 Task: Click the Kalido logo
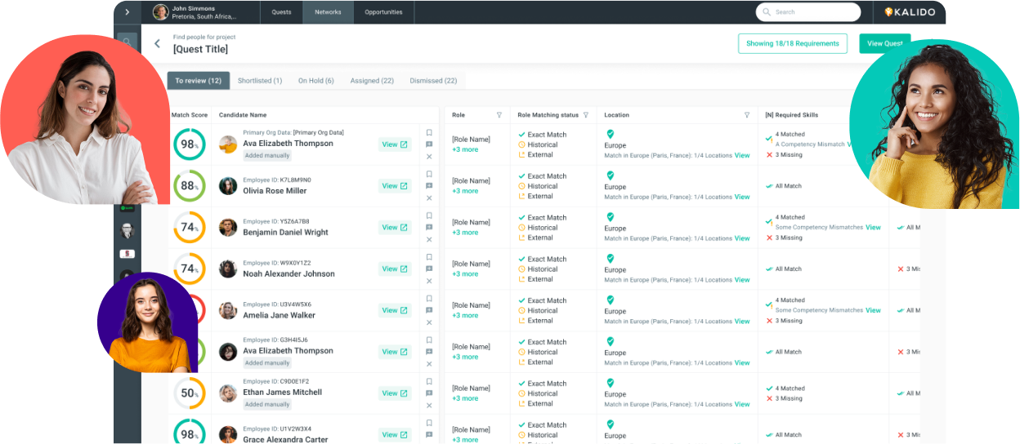click(x=910, y=12)
